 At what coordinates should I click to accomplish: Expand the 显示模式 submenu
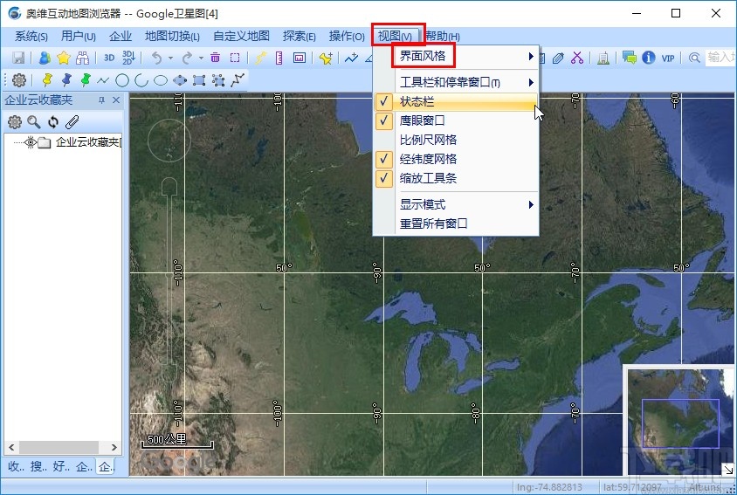click(456, 204)
